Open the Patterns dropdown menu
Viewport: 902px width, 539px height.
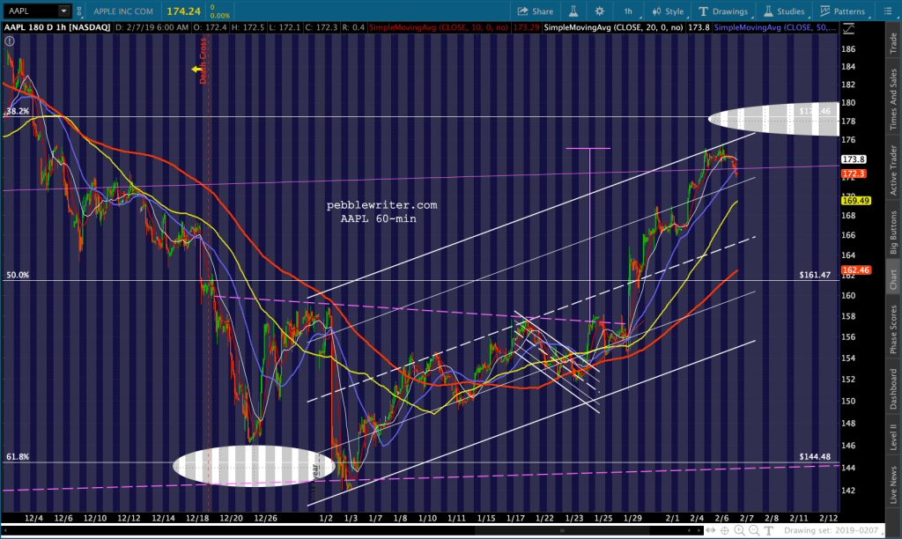coord(842,11)
